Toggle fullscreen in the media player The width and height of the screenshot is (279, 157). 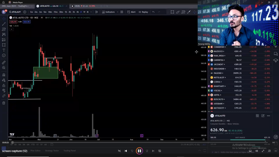pos(263,151)
